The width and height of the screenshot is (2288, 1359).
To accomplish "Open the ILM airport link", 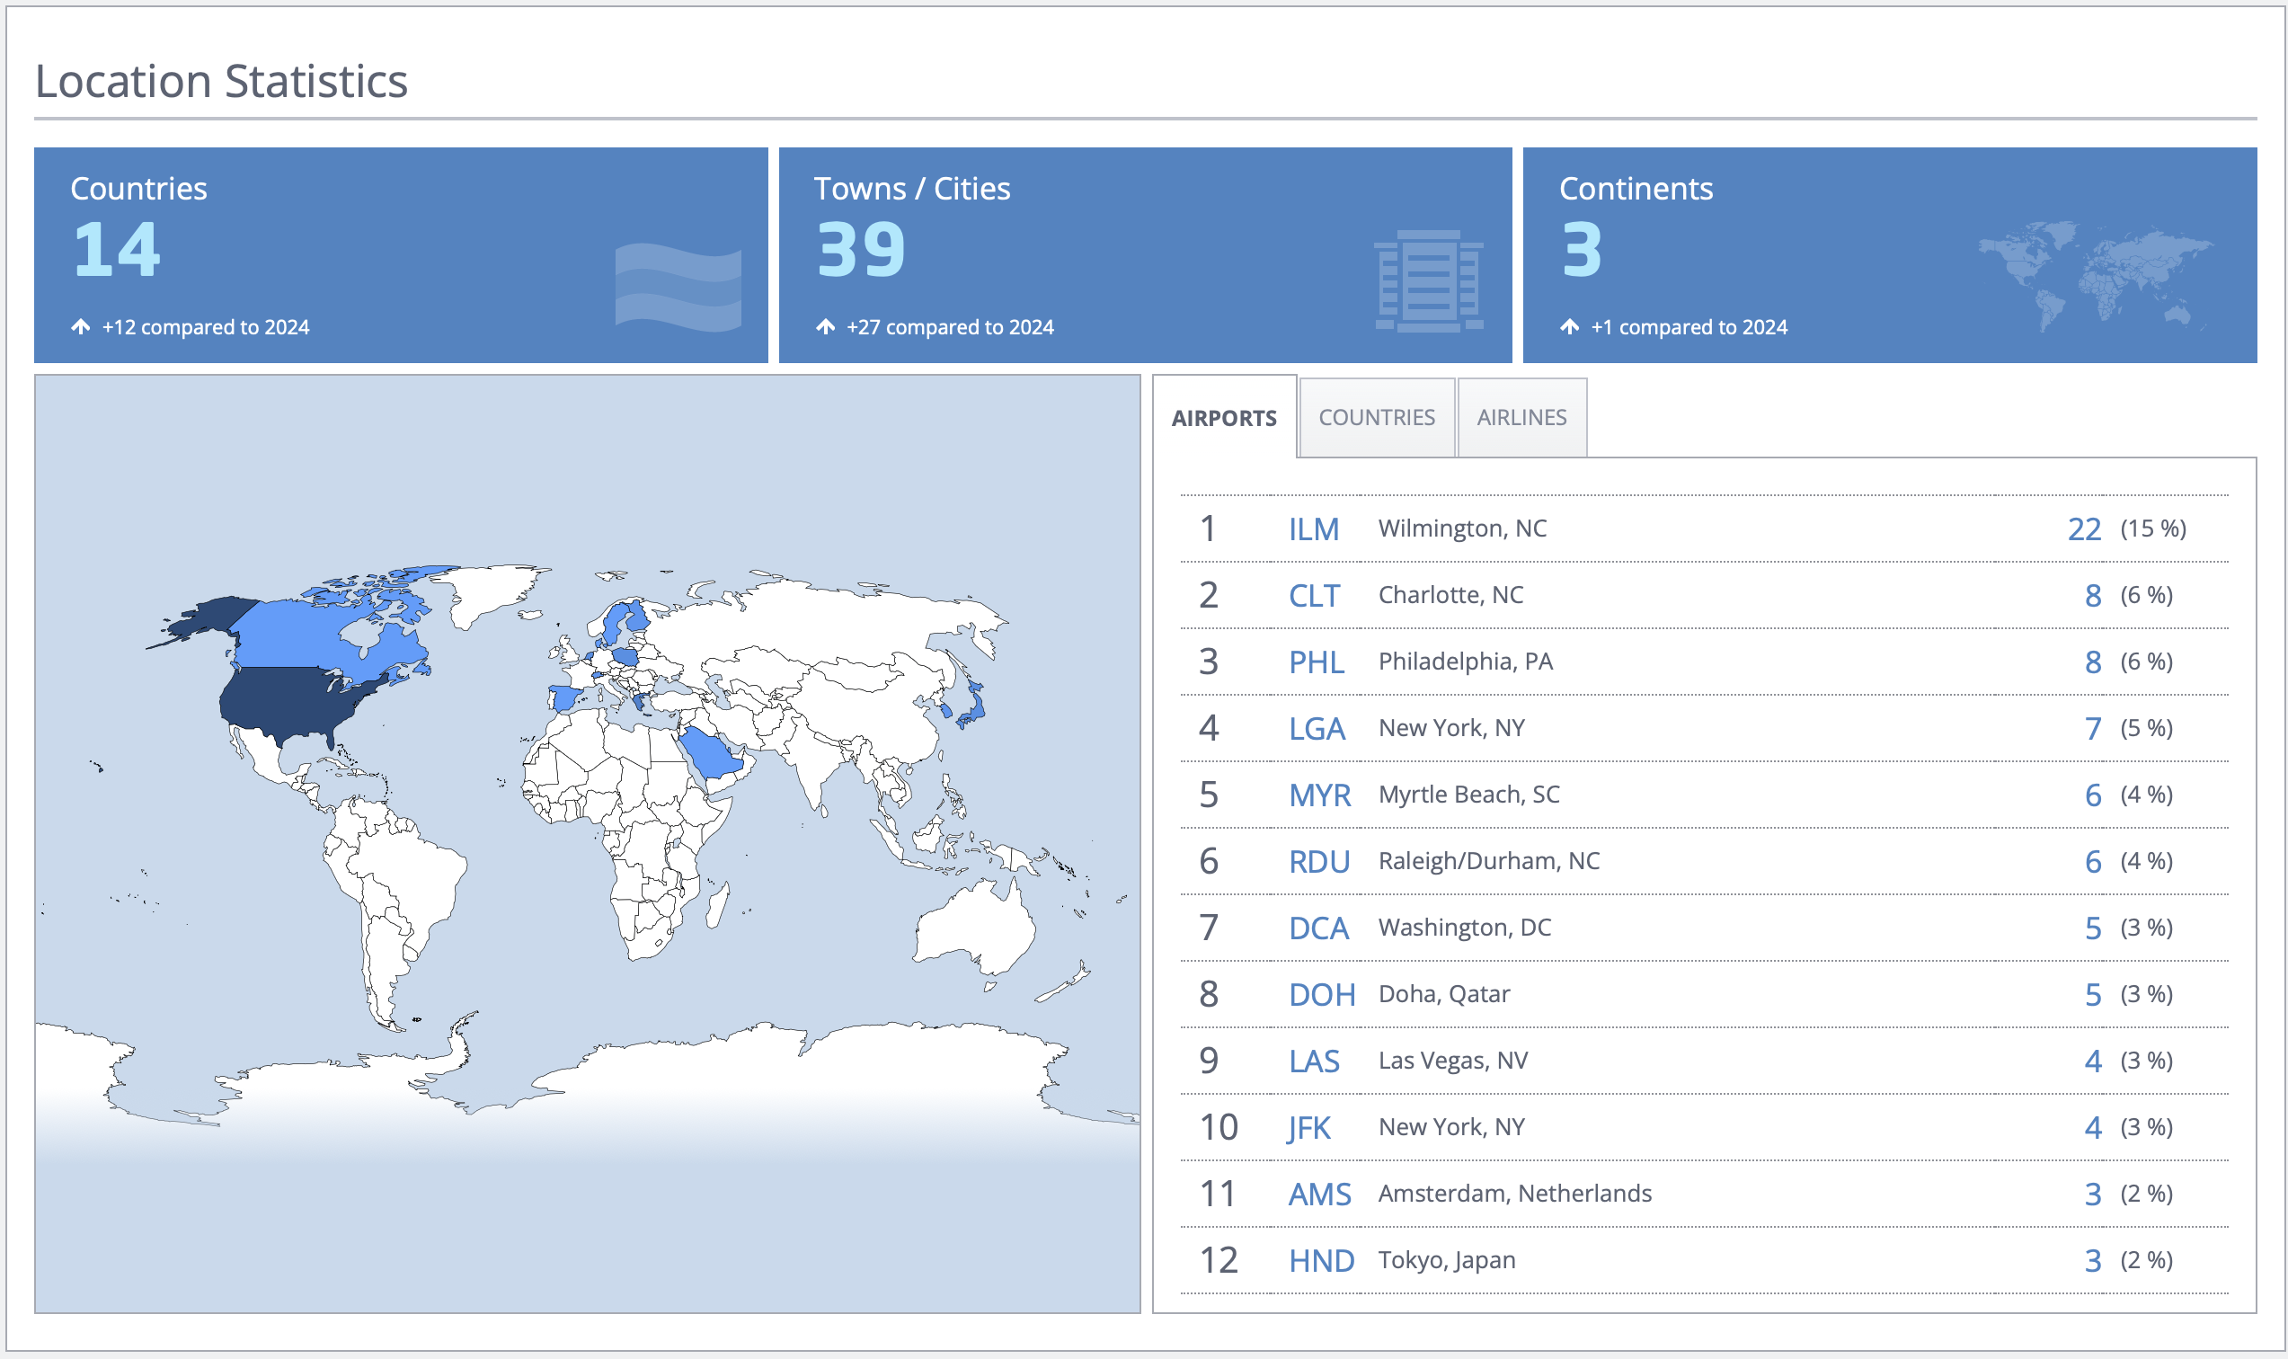I will (1316, 529).
